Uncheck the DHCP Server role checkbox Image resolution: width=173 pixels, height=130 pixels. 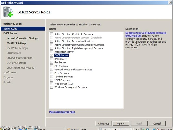point(52,55)
